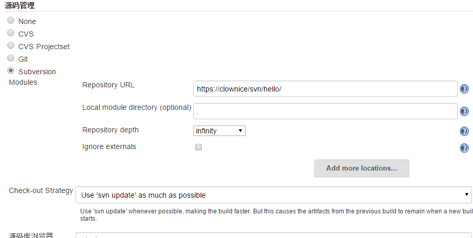Expand the Check-out Strategy dropdown
The width and height of the screenshot is (473, 238).
[273, 195]
